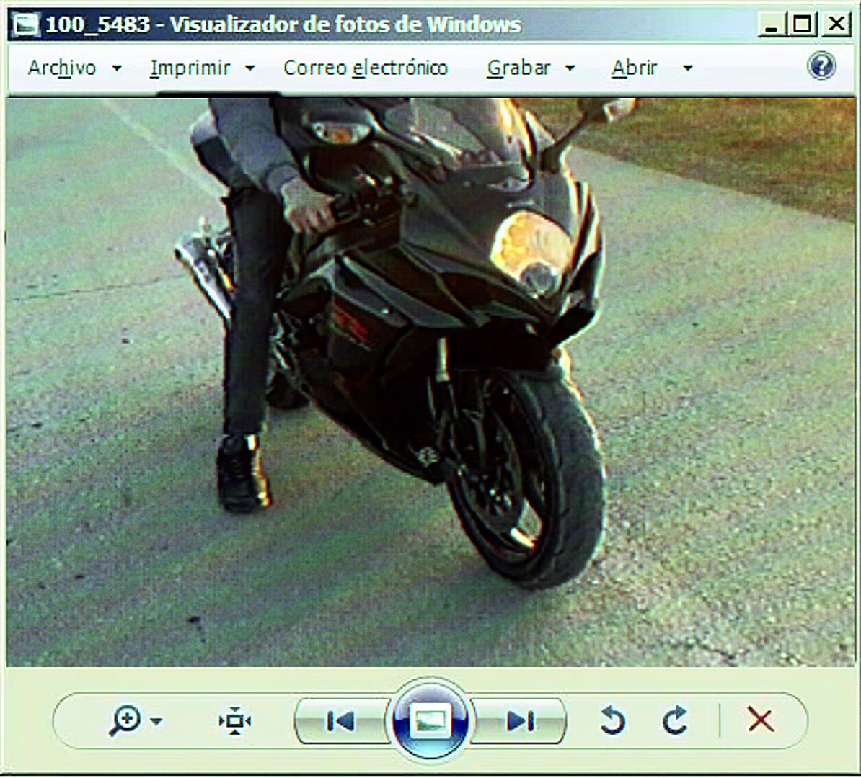Maximize the photo viewer window
Image resolution: width=861 pixels, height=778 pixels.
[x=801, y=24]
